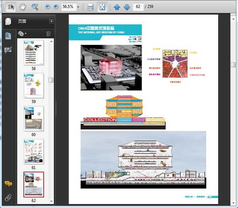Go to previous page with up arrow
Screen dimensions: 238x208
117,7
